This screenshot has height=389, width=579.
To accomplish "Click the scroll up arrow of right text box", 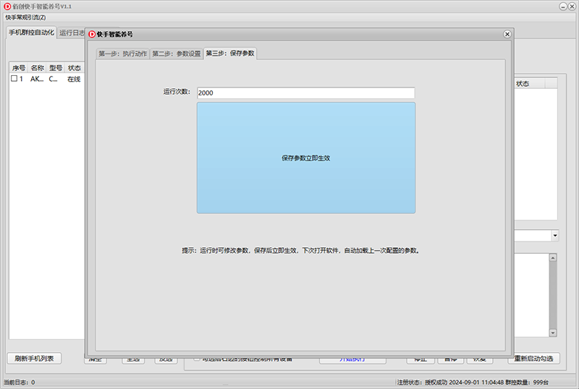I will [553, 257].
